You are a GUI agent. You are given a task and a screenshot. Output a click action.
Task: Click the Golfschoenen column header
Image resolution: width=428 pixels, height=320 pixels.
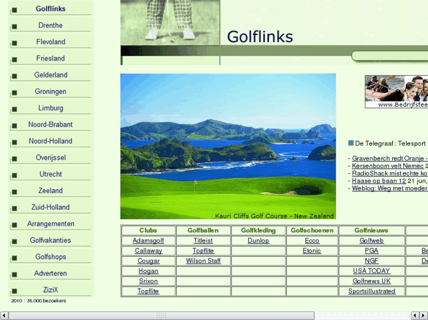click(x=312, y=230)
